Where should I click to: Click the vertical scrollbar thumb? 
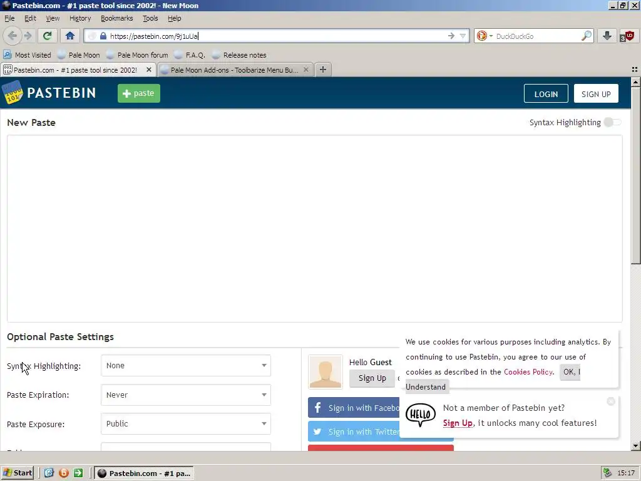[x=635, y=175]
